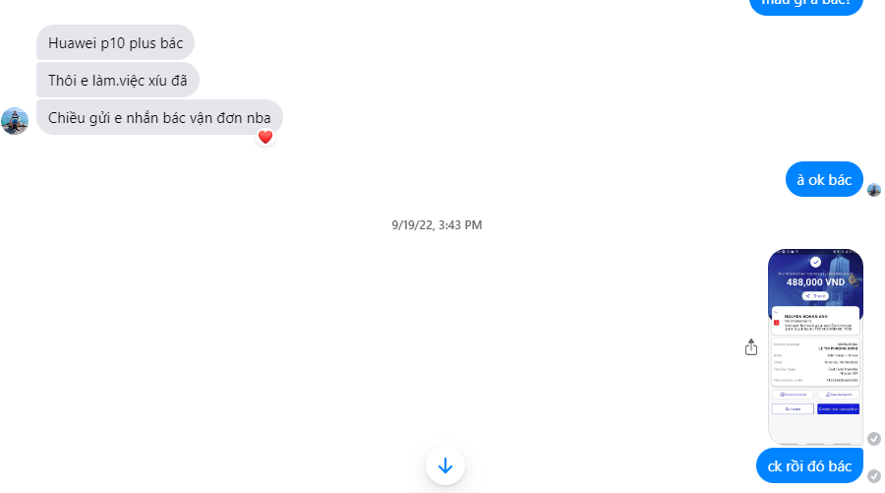Jump to latest messages with the down-arrow button
Image resolution: width=885 pixels, height=493 pixels.
click(445, 465)
